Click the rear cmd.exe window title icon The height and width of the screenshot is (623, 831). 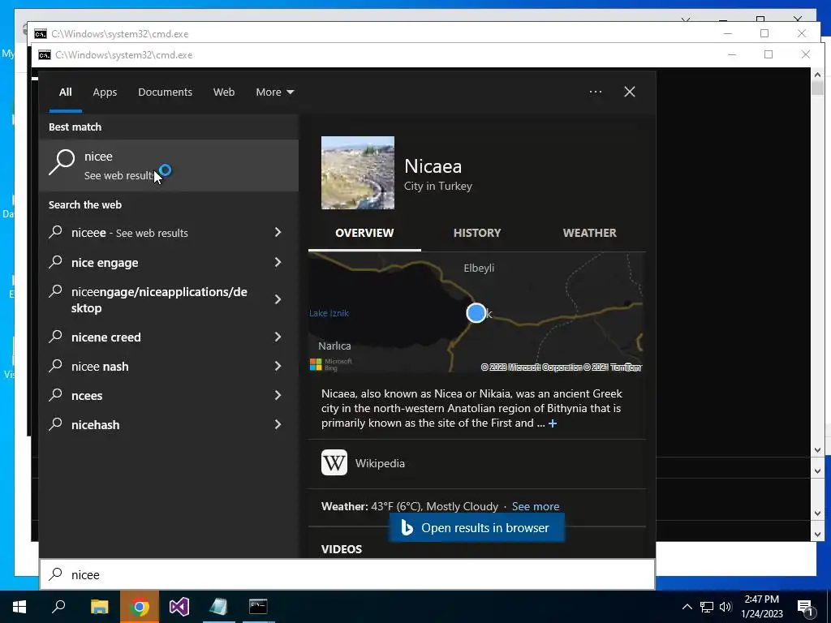[41, 34]
